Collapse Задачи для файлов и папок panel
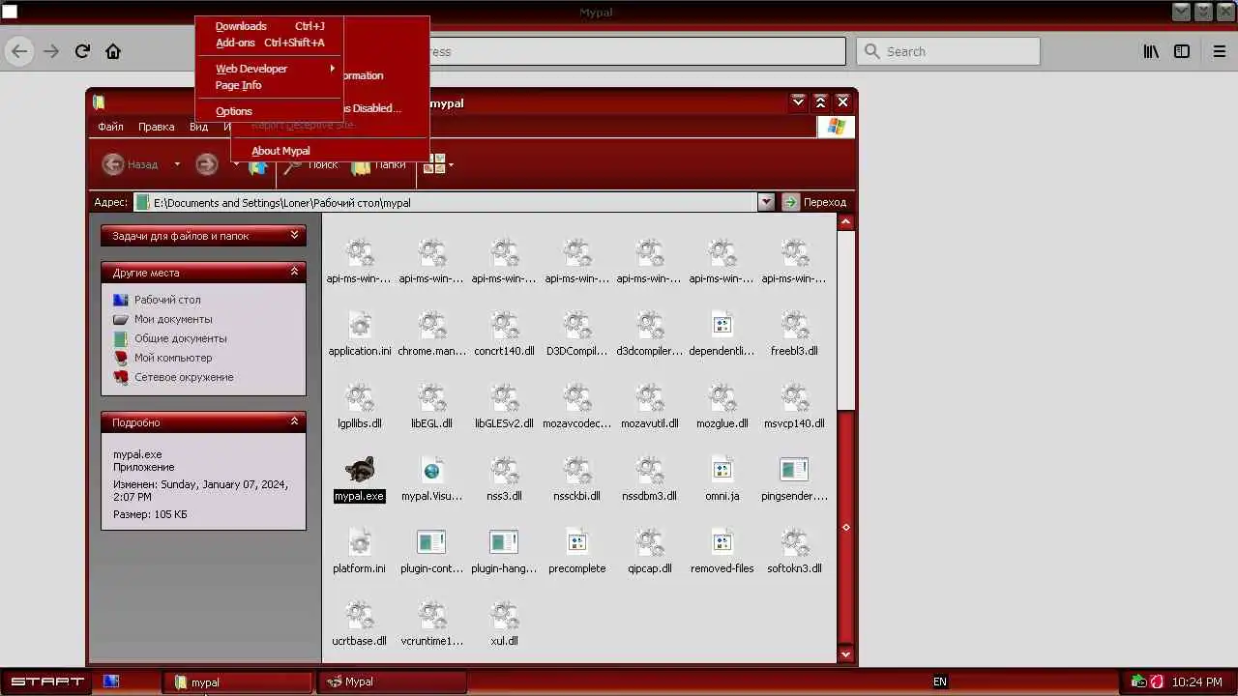Screen dimensions: 1238x696 pyautogui.click(x=294, y=235)
